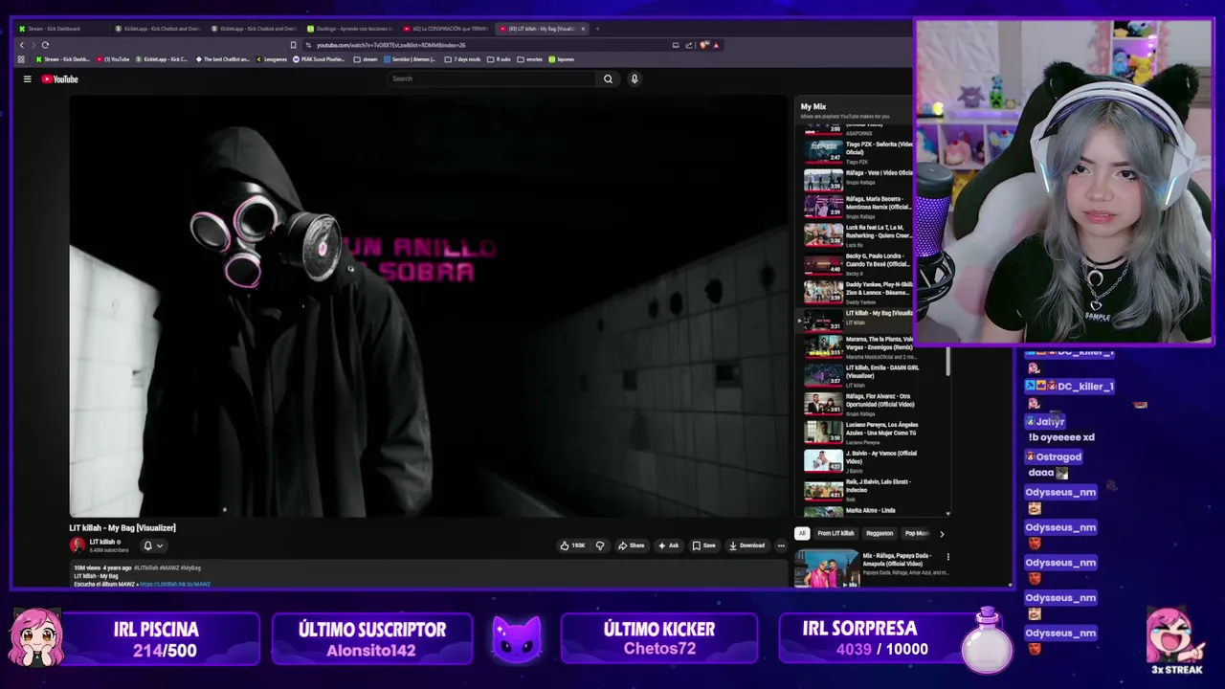Go back with the browser back arrow
The width and height of the screenshot is (1225, 689).
tap(22, 45)
